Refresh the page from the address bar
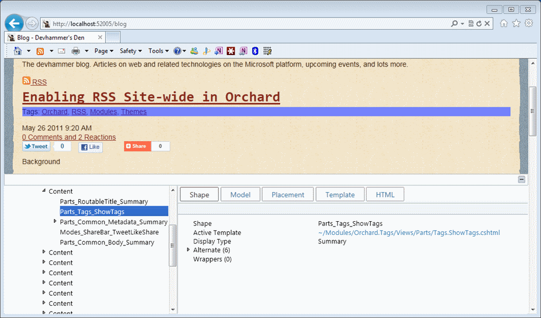Viewport: 541px width, 318px height. tap(479, 23)
